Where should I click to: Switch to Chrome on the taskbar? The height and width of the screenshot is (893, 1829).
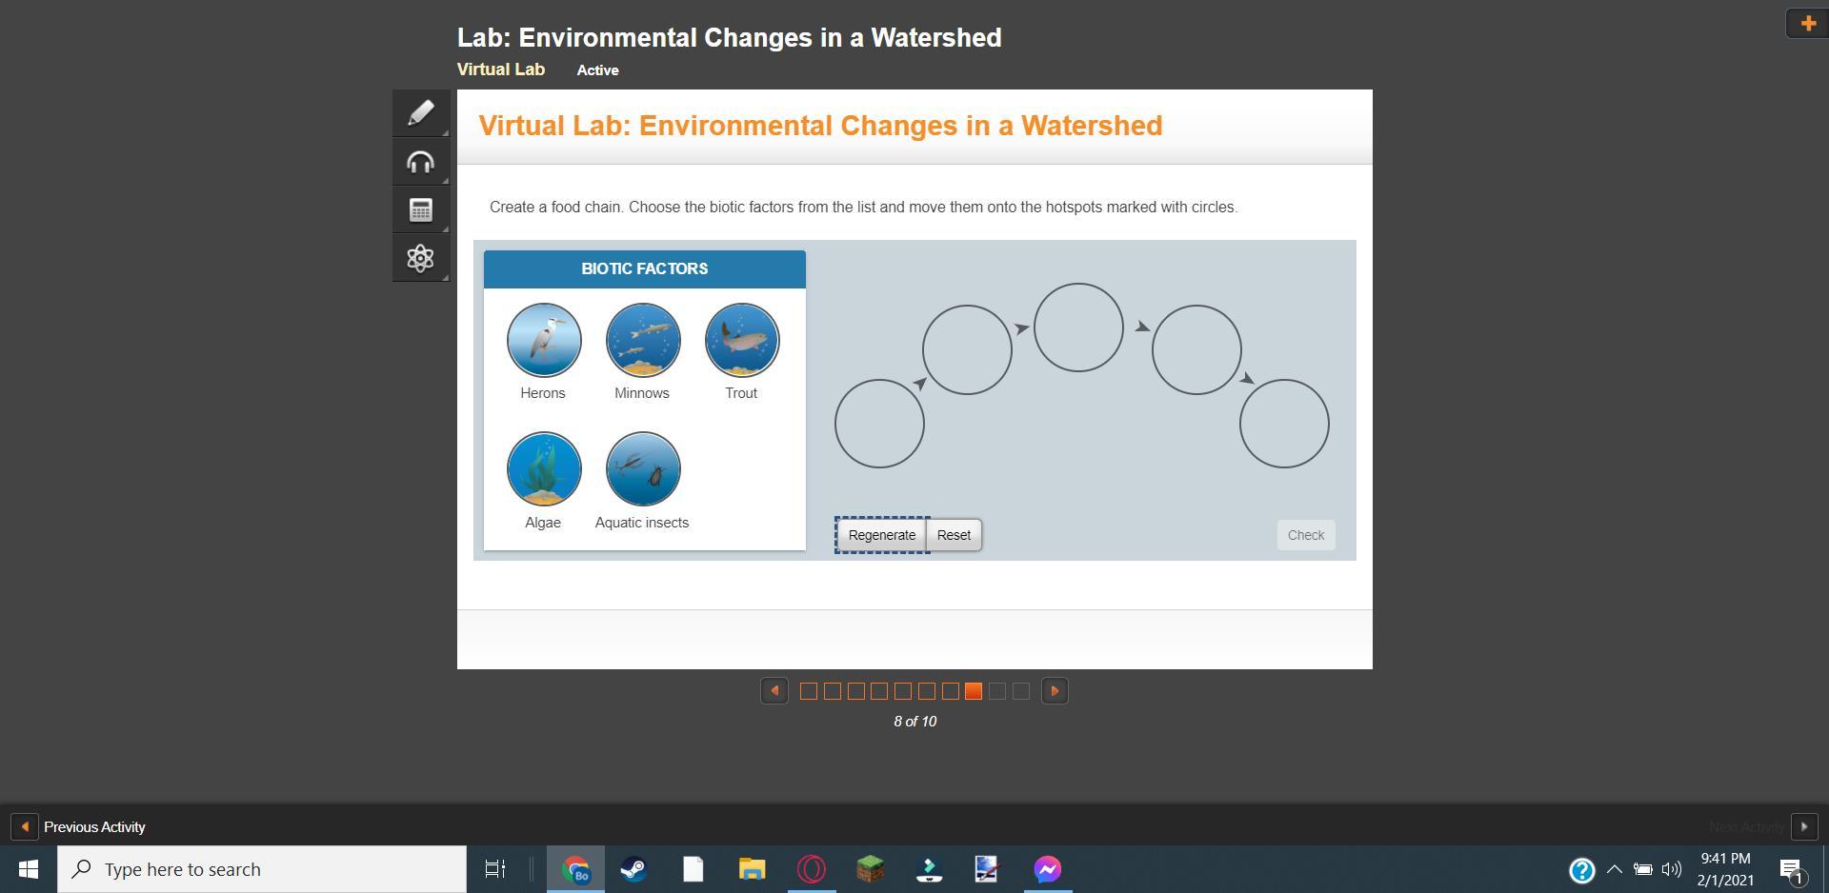pyautogui.click(x=575, y=869)
